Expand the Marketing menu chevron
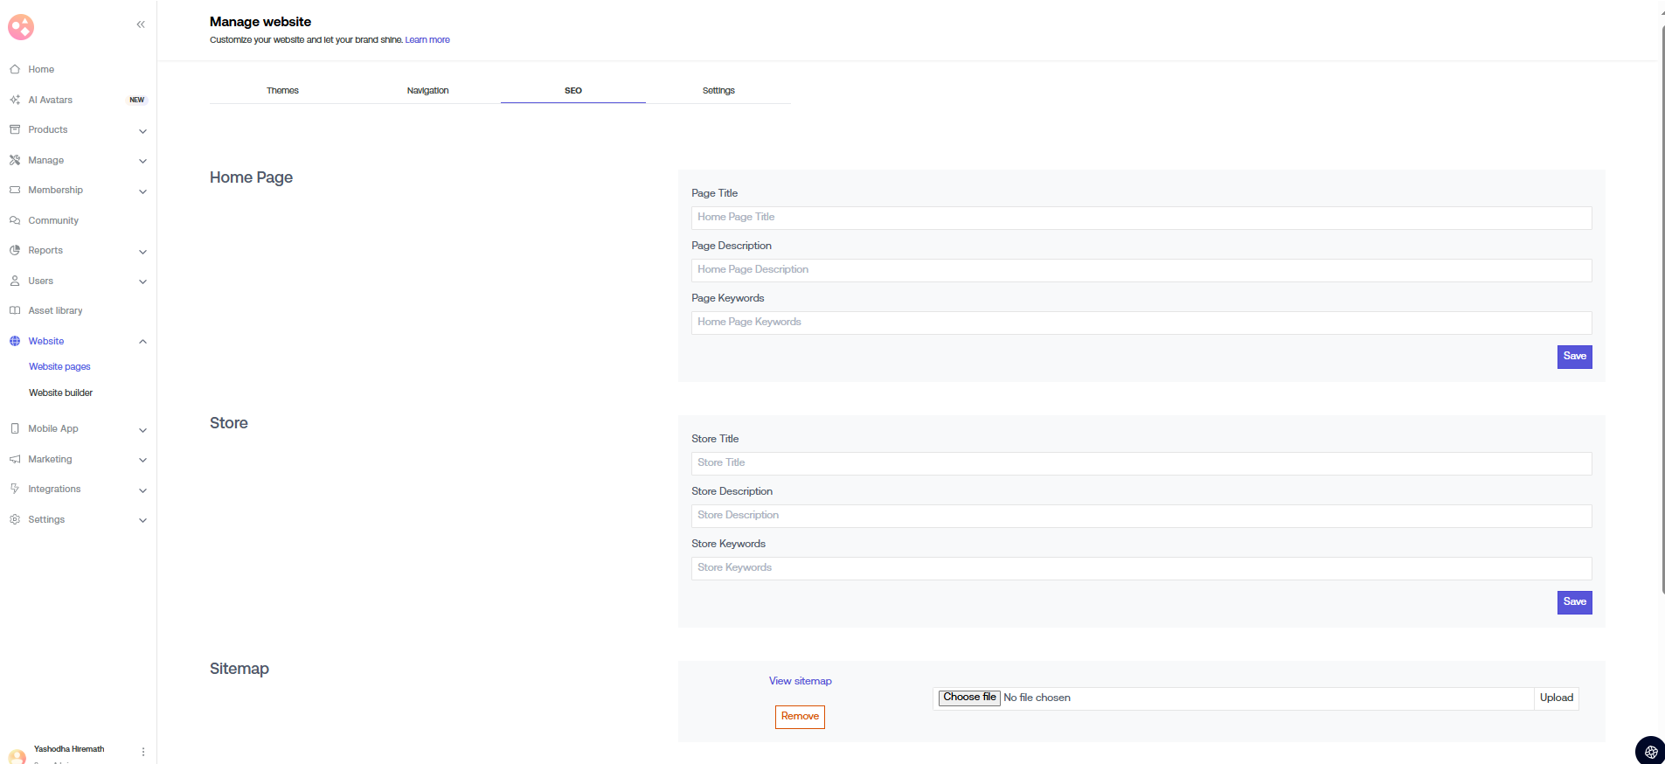Screen dimensions: 1665x764 tap(142, 460)
